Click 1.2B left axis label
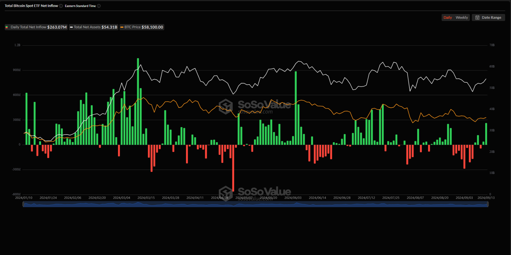Image resolution: width=511 pixels, height=255 pixels. [x=17, y=45]
